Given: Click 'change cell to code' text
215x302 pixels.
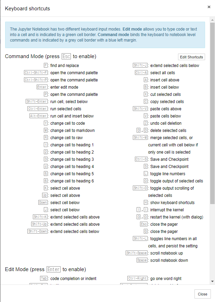Looking at the screenshot, I should coord(67,123).
